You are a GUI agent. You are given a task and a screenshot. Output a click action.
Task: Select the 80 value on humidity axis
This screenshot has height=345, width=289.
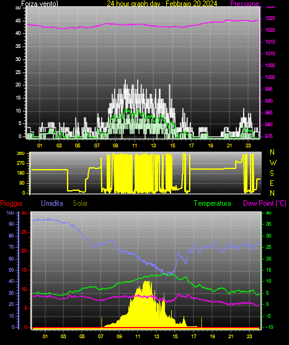coord(11,236)
